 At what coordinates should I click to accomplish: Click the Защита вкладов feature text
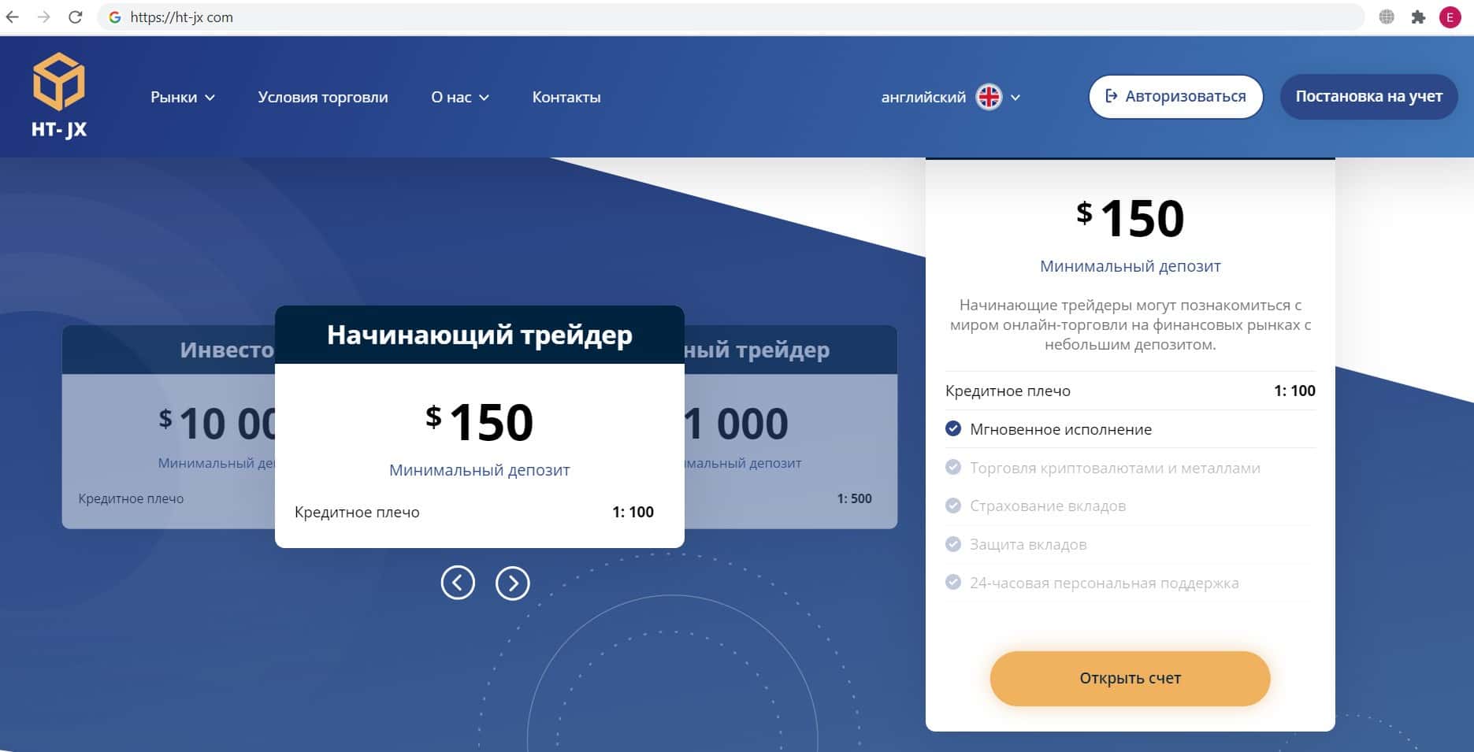point(1028,544)
